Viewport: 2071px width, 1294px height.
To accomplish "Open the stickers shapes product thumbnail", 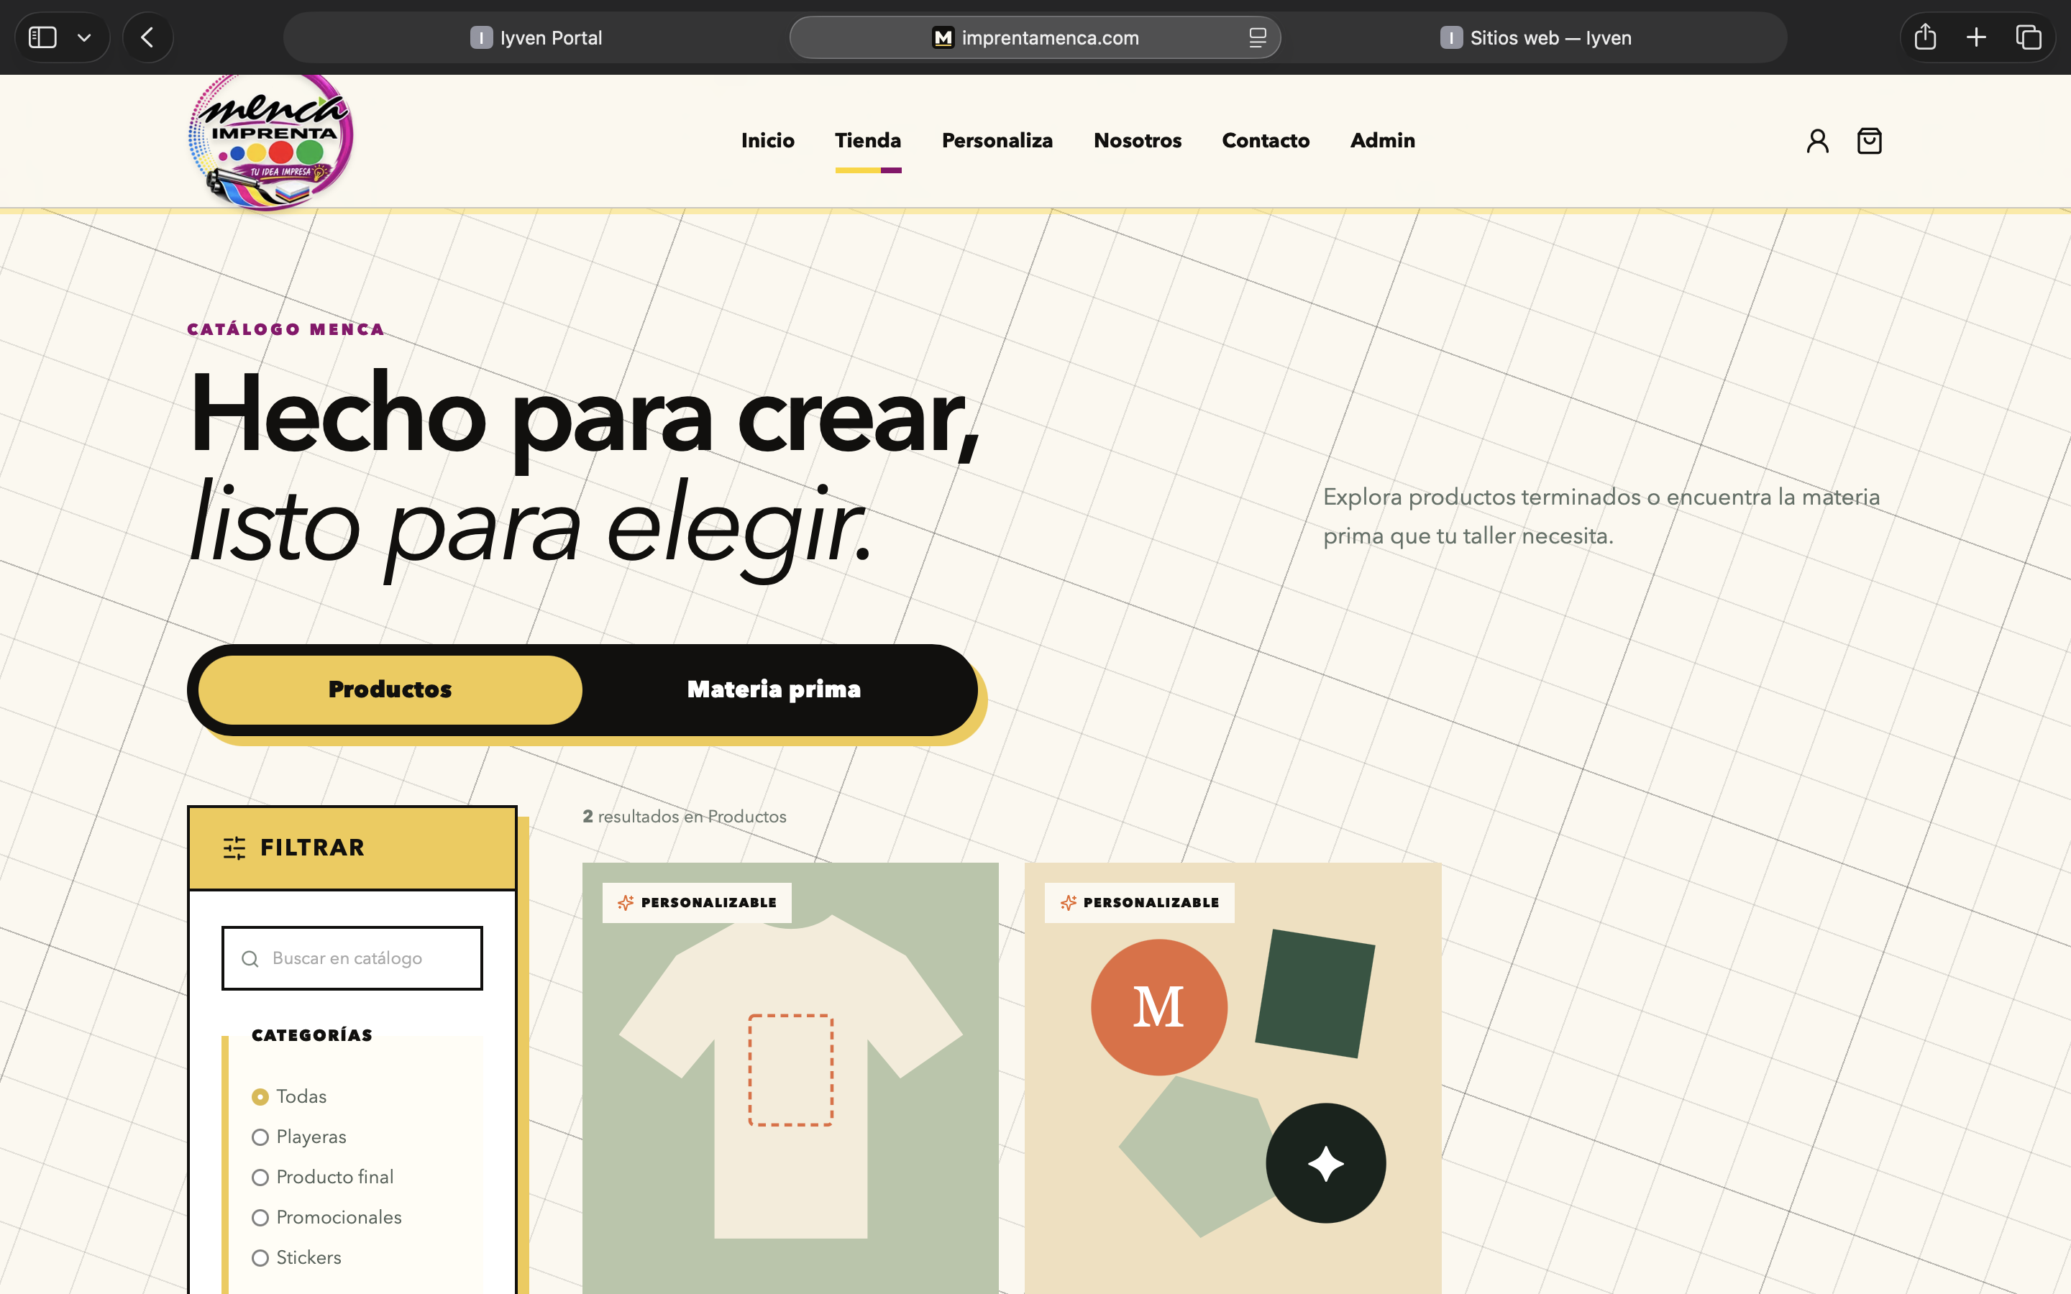I will tap(1233, 1078).
